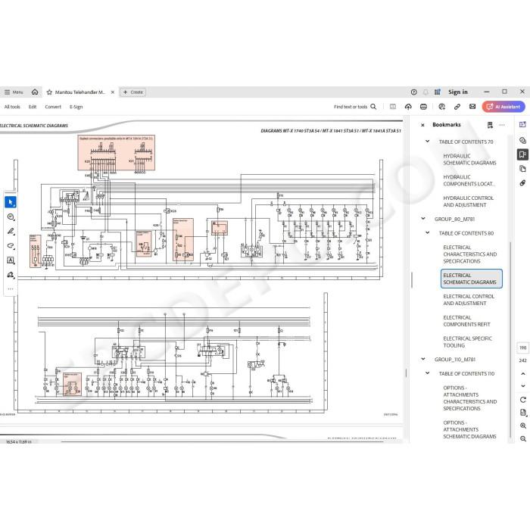The width and height of the screenshot is (530, 530).
Task: Close the Bookmarks panel
Action: (x=422, y=125)
